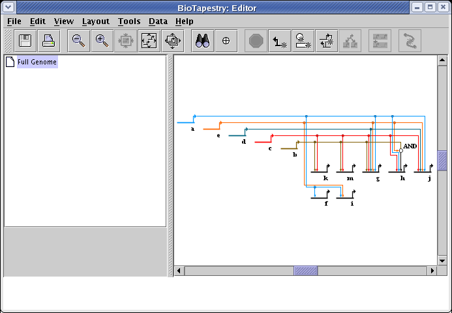Screen dimensions: 452x313
Task: Click the window menu button in title bar
Action: pyautogui.click(x=8, y=7)
